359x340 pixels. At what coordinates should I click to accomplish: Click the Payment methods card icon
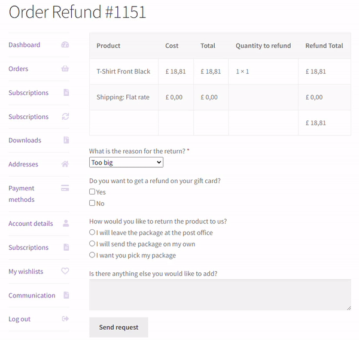click(65, 188)
